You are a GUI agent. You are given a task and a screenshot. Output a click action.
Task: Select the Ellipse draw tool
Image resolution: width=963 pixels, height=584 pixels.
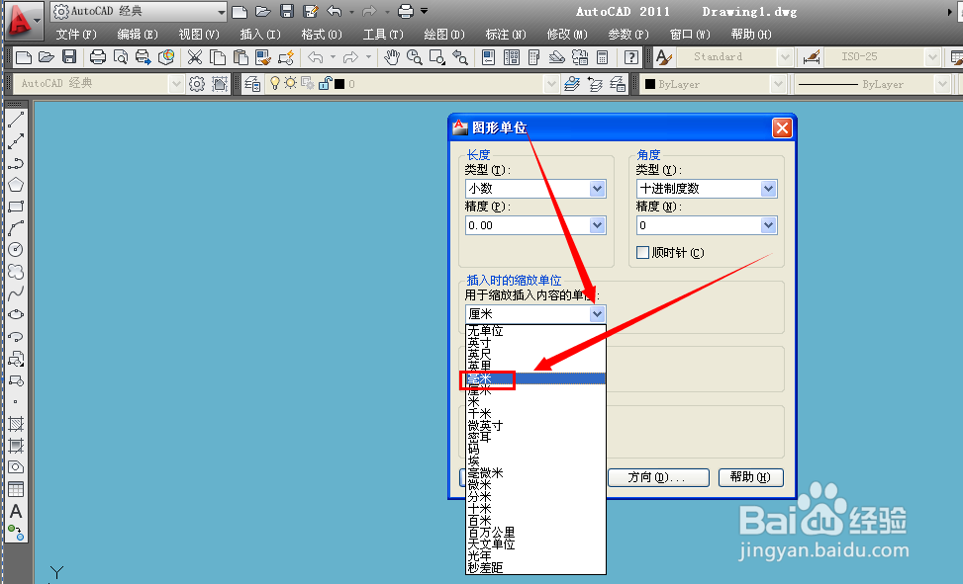pyautogui.click(x=16, y=314)
